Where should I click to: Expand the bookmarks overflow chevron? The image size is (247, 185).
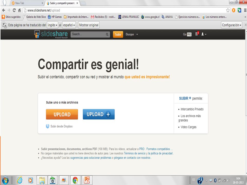coord(245,17)
